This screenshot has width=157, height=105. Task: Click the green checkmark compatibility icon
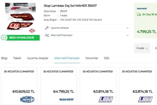point(4,38)
